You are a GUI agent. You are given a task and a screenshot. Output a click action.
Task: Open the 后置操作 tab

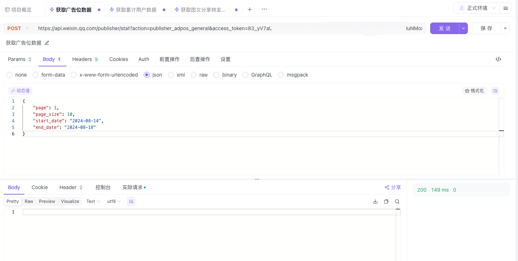[x=200, y=59]
